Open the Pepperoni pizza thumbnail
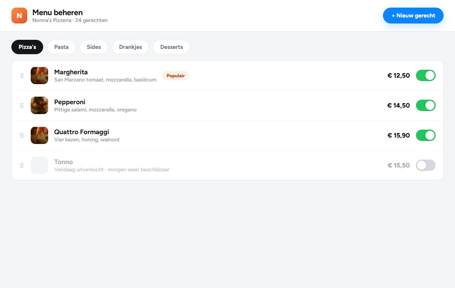The image size is (455, 288). [39, 105]
